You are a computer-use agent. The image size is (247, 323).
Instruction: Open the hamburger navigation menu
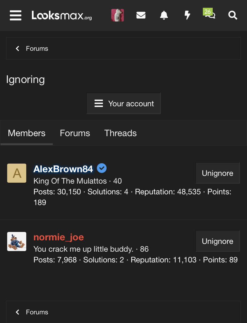click(16, 15)
